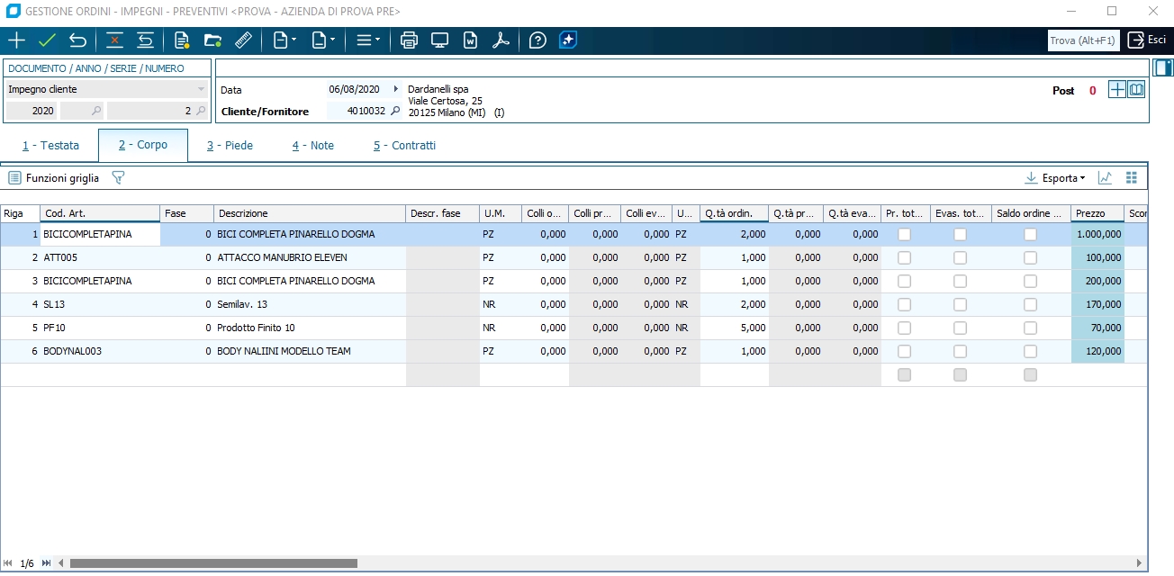Click the undo arrow icon in toolbar

[x=78, y=40]
